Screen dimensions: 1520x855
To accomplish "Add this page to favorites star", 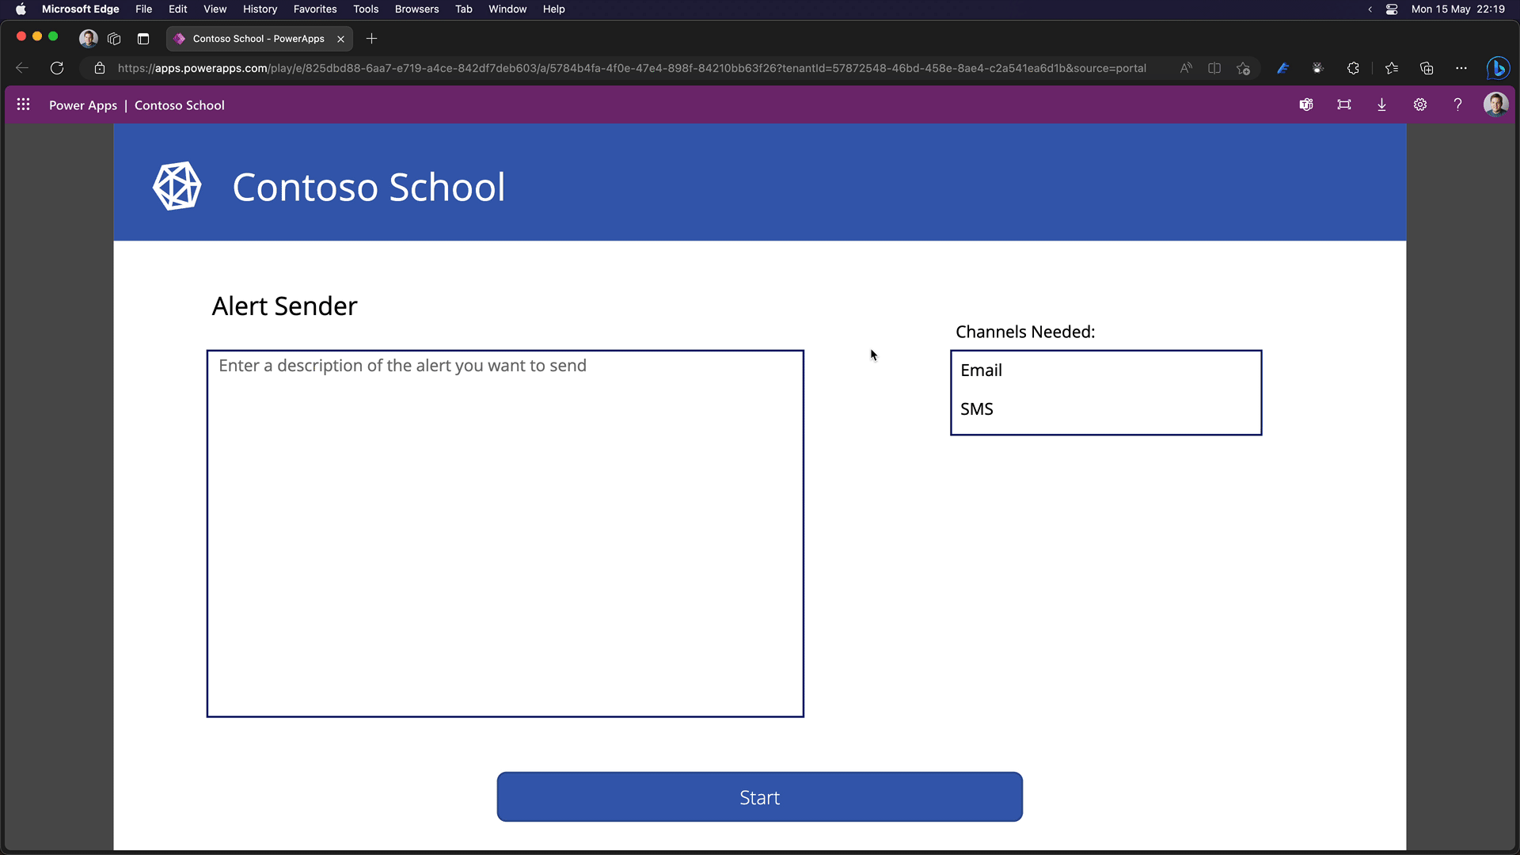I will click(x=1243, y=68).
